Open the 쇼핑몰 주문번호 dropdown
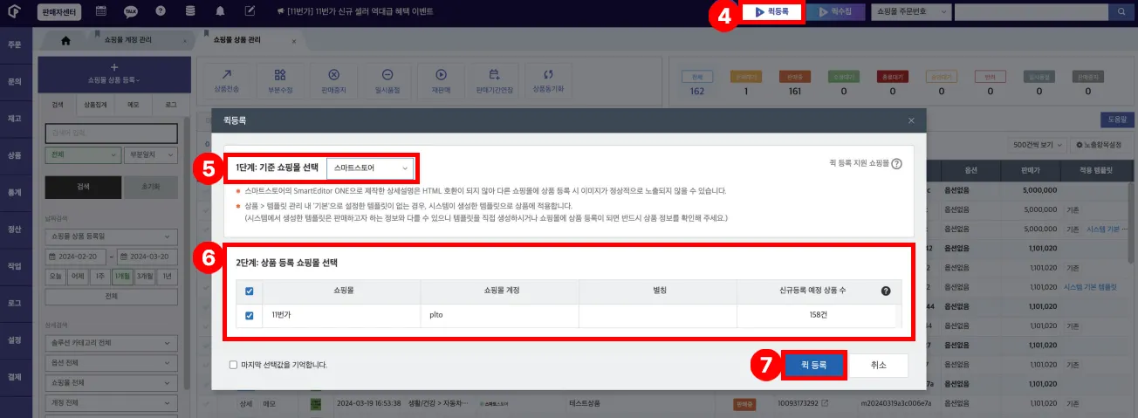The image size is (1138, 418). coord(909,11)
